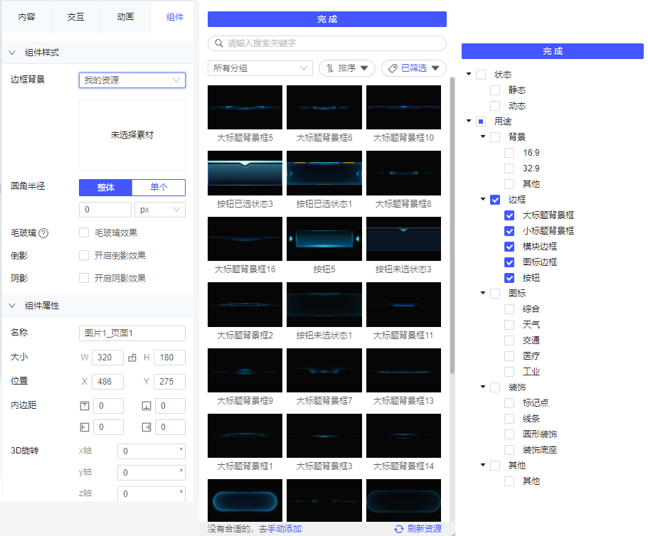Click the 未选择素材 preview box

tap(132, 135)
